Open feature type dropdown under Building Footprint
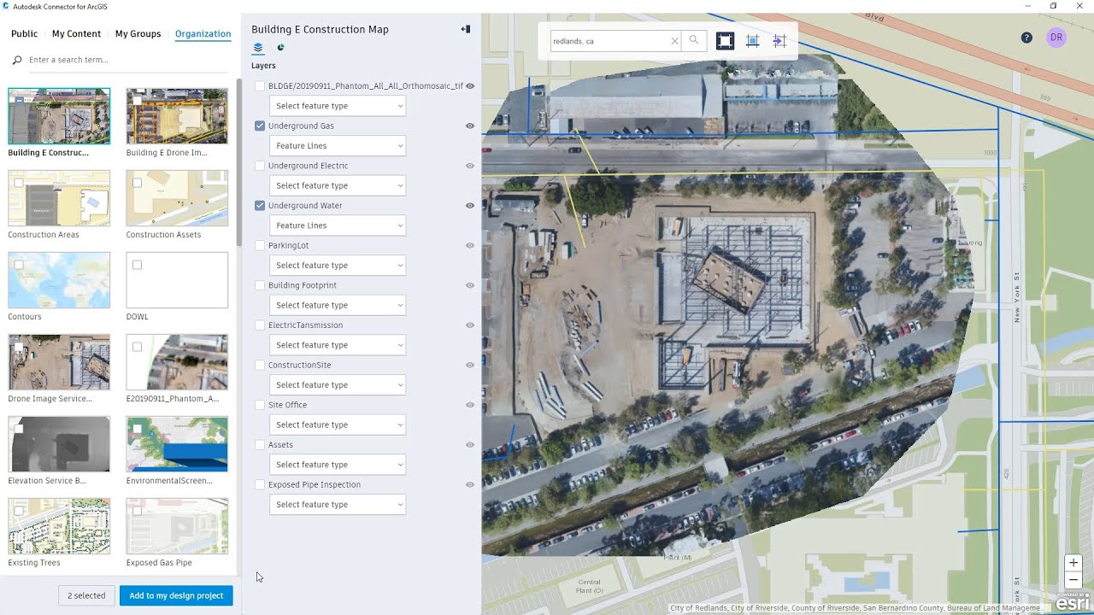Image resolution: width=1094 pixels, height=615 pixels. click(x=338, y=305)
